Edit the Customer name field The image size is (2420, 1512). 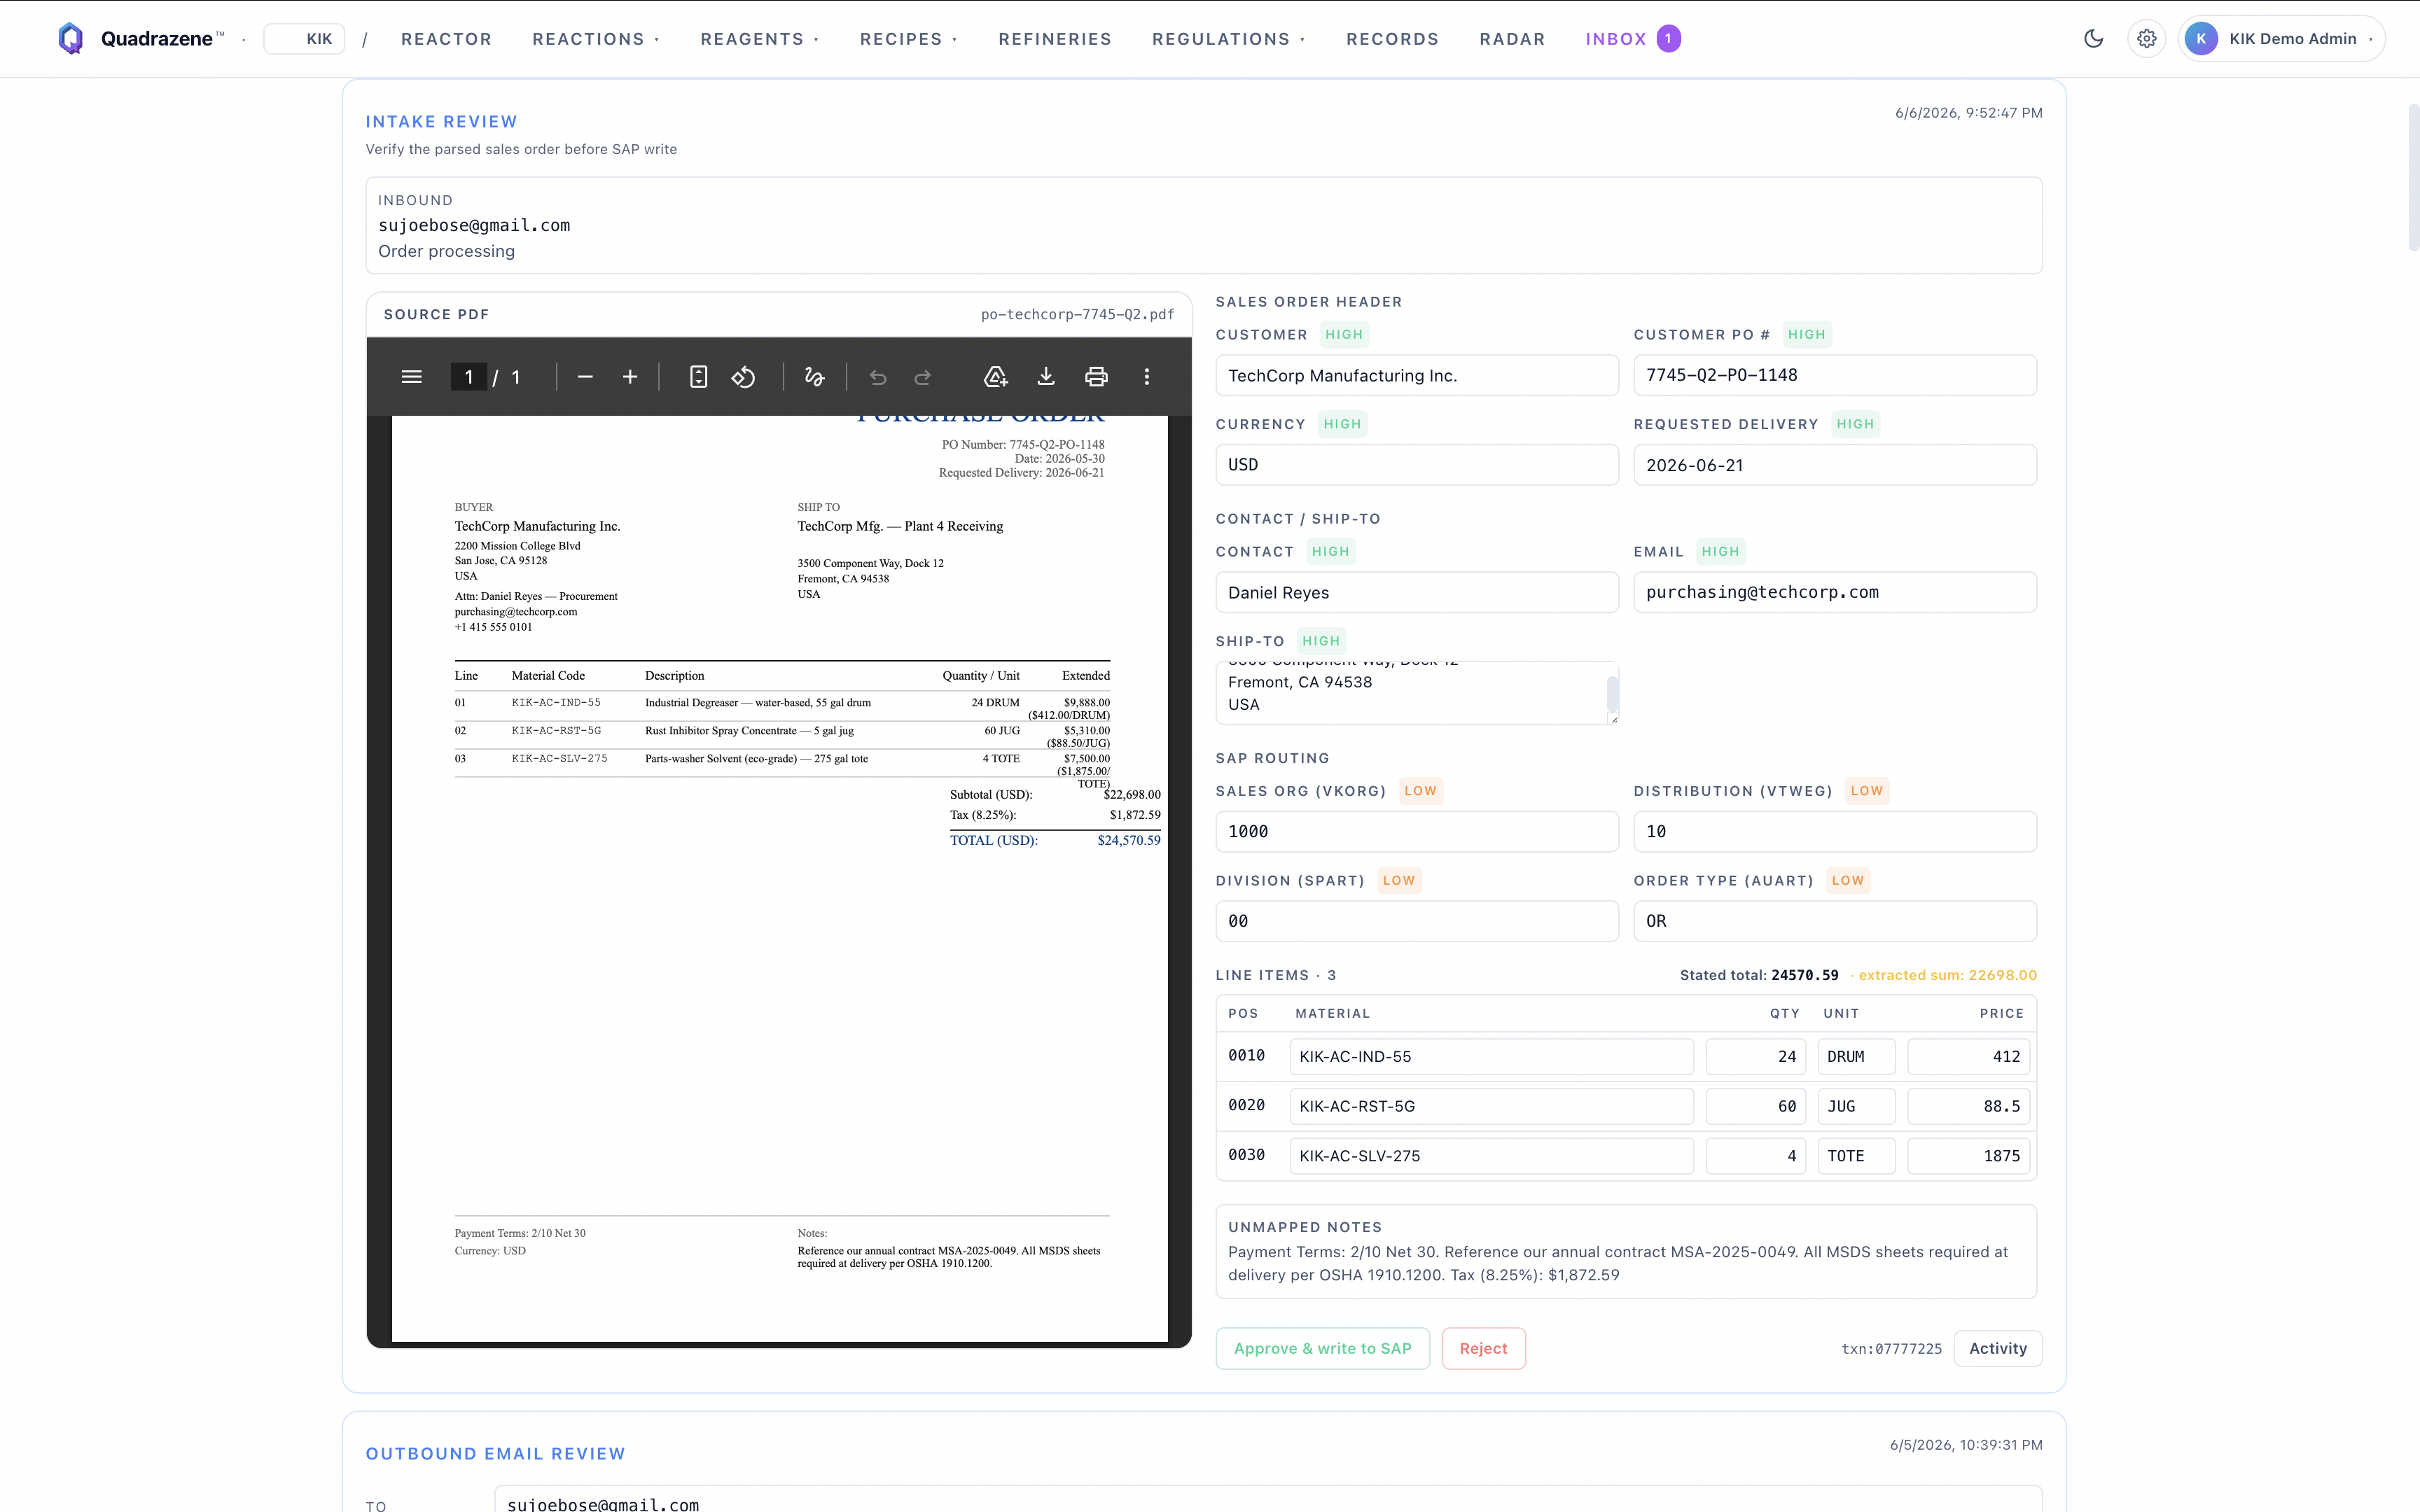click(x=1416, y=375)
